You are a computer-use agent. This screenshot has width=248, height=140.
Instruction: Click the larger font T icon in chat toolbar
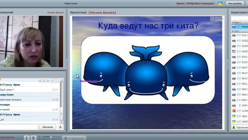pyautogui.click(x=52, y=81)
